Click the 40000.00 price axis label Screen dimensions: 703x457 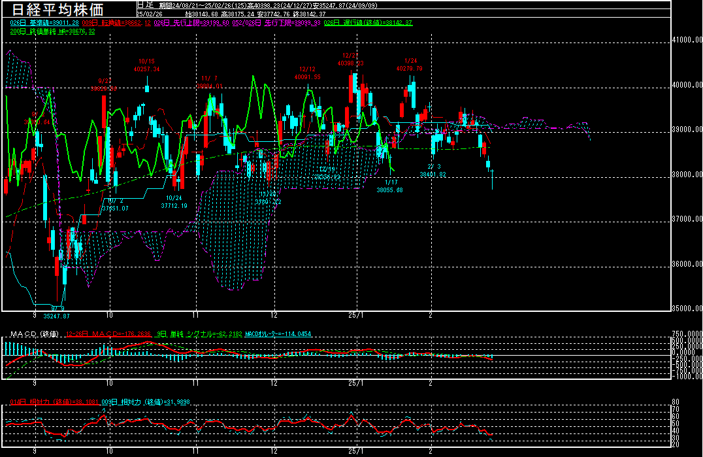pyautogui.click(x=687, y=85)
